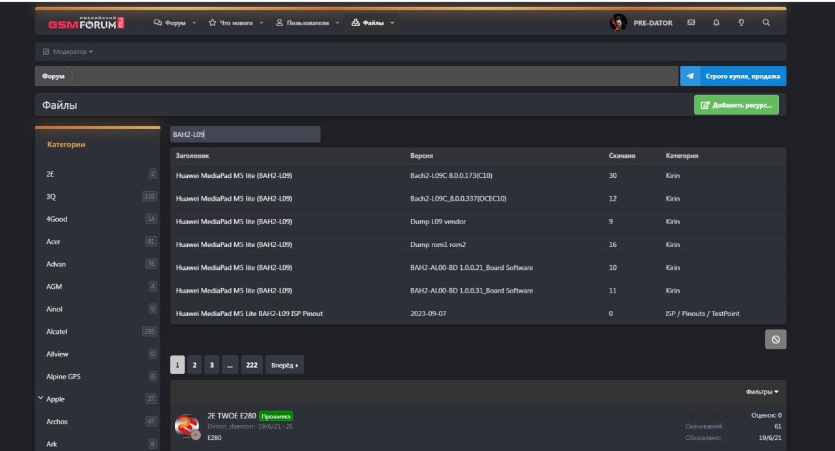Open the Bach2-L09C 8.0.0.173(C10) result

click(x=478, y=175)
